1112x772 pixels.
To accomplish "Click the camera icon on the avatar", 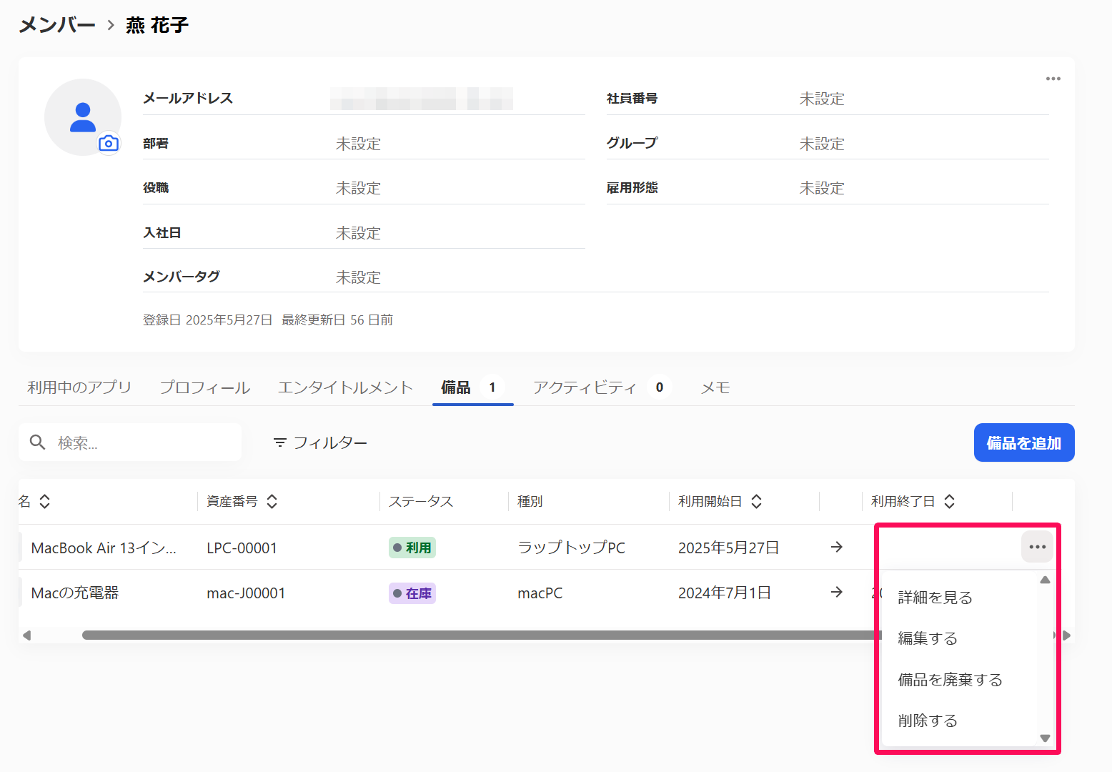I will (109, 144).
